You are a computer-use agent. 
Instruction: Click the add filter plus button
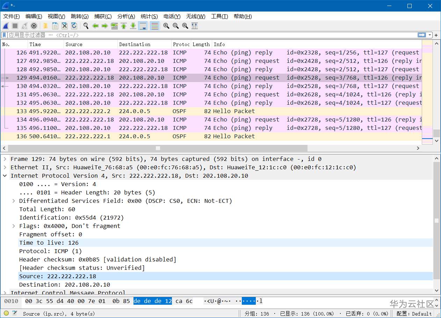coord(436,35)
